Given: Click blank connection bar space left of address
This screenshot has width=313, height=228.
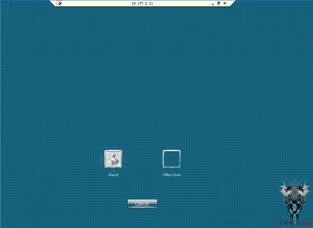Looking at the screenshot, I should click(94, 3).
